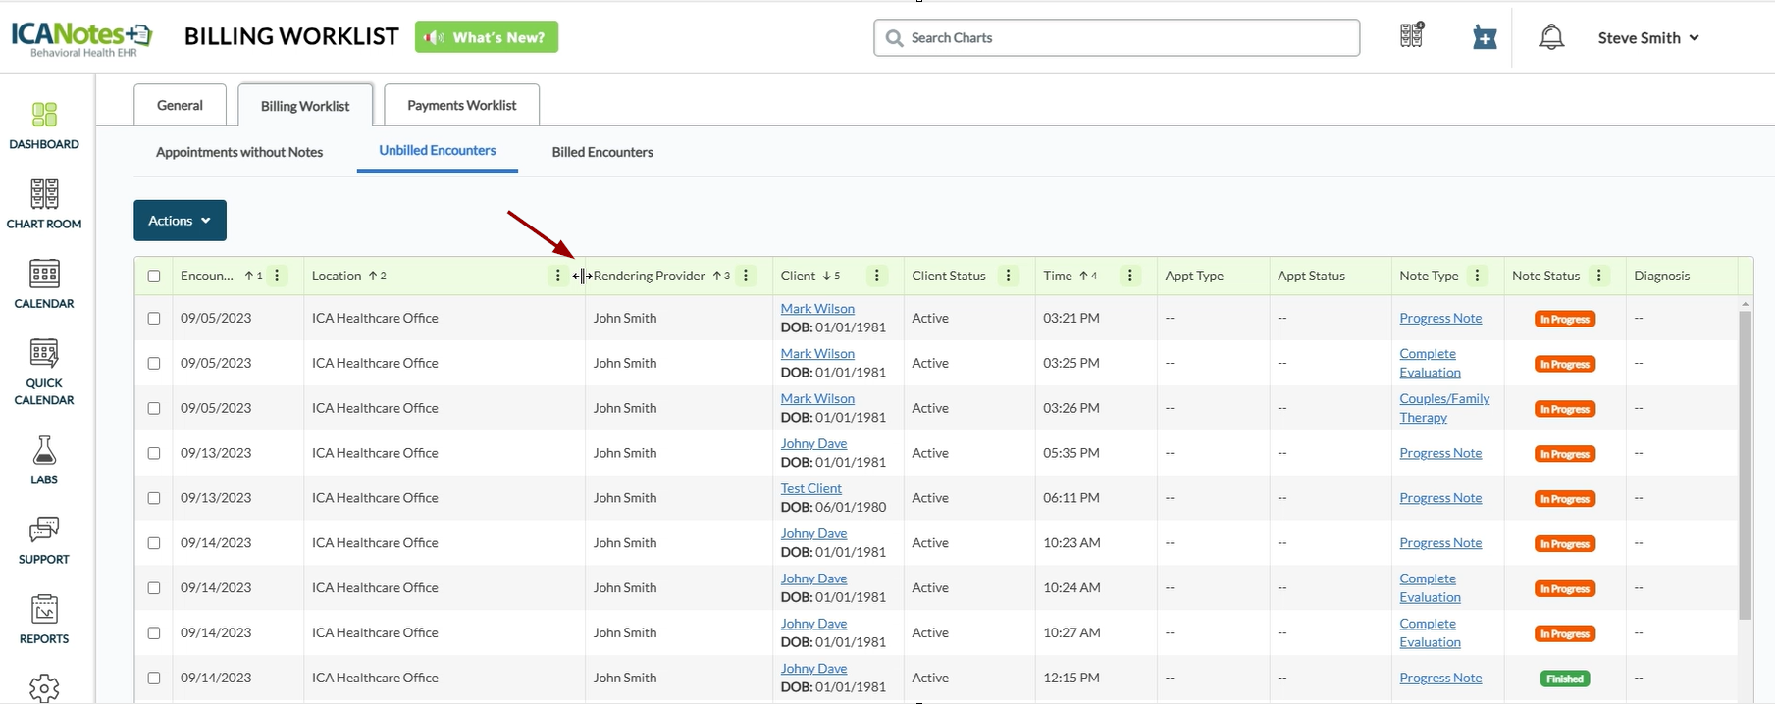Open Support chat icon
Viewport: 1775px width, 704px height.
44,530
